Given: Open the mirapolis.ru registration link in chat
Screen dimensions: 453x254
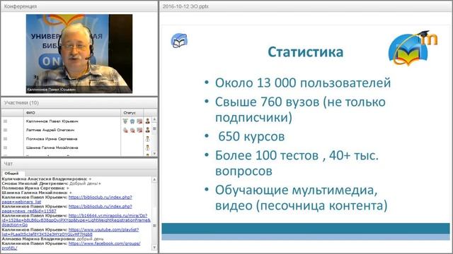Looking at the screenshot, I should click(76, 220).
